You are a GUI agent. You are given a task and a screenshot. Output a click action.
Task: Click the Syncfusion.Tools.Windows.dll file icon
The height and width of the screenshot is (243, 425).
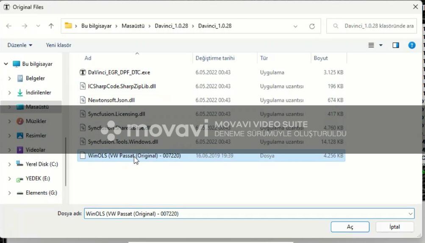[82, 141]
